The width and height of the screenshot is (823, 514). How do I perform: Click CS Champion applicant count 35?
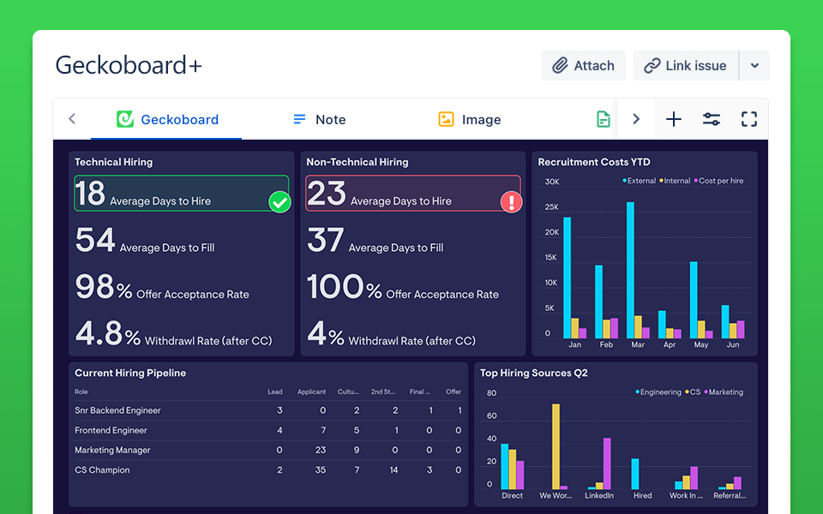point(320,470)
